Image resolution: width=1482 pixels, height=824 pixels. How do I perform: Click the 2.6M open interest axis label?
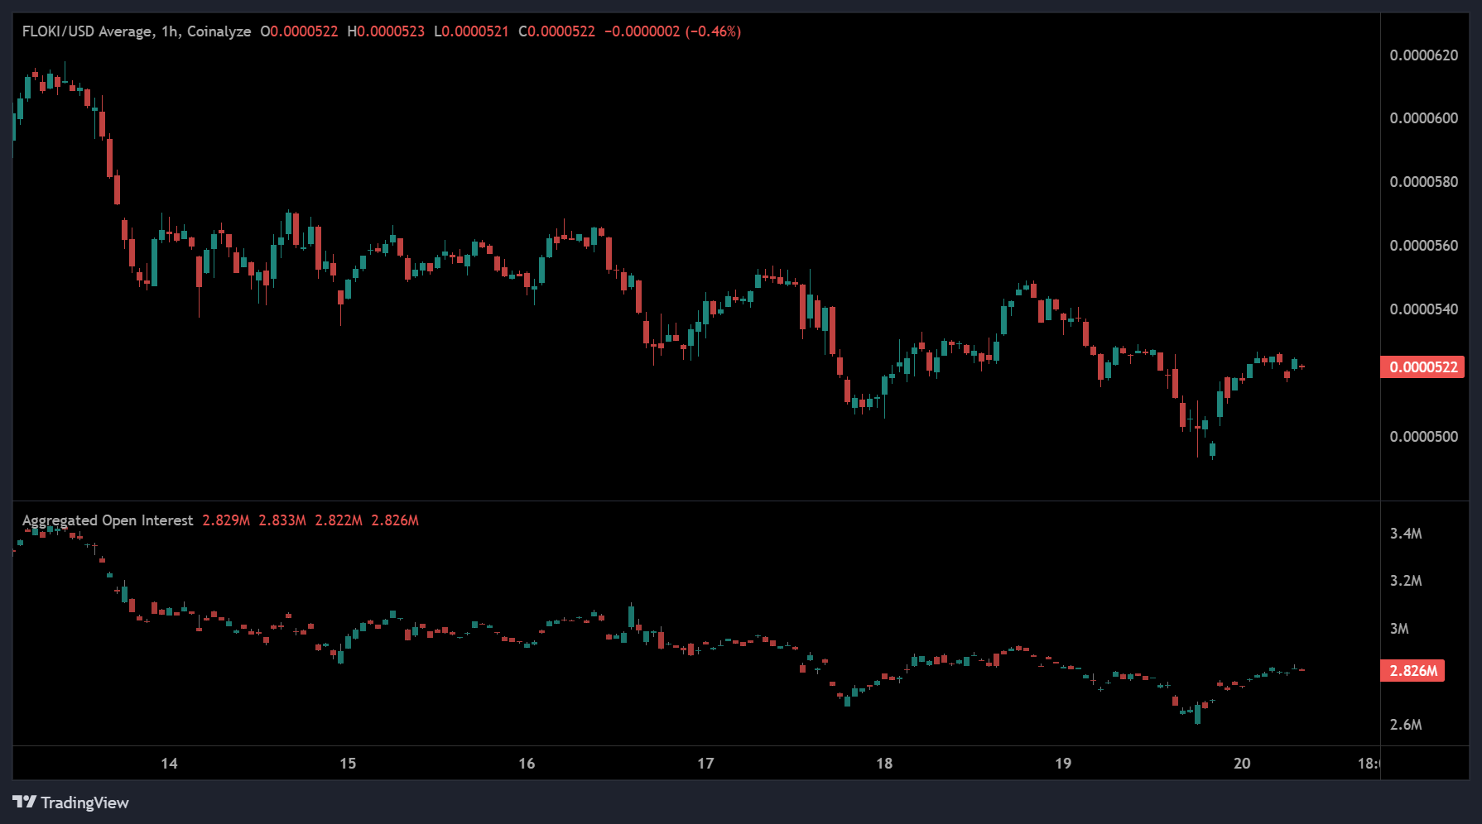pyautogui.click(x=1406, y=725)
